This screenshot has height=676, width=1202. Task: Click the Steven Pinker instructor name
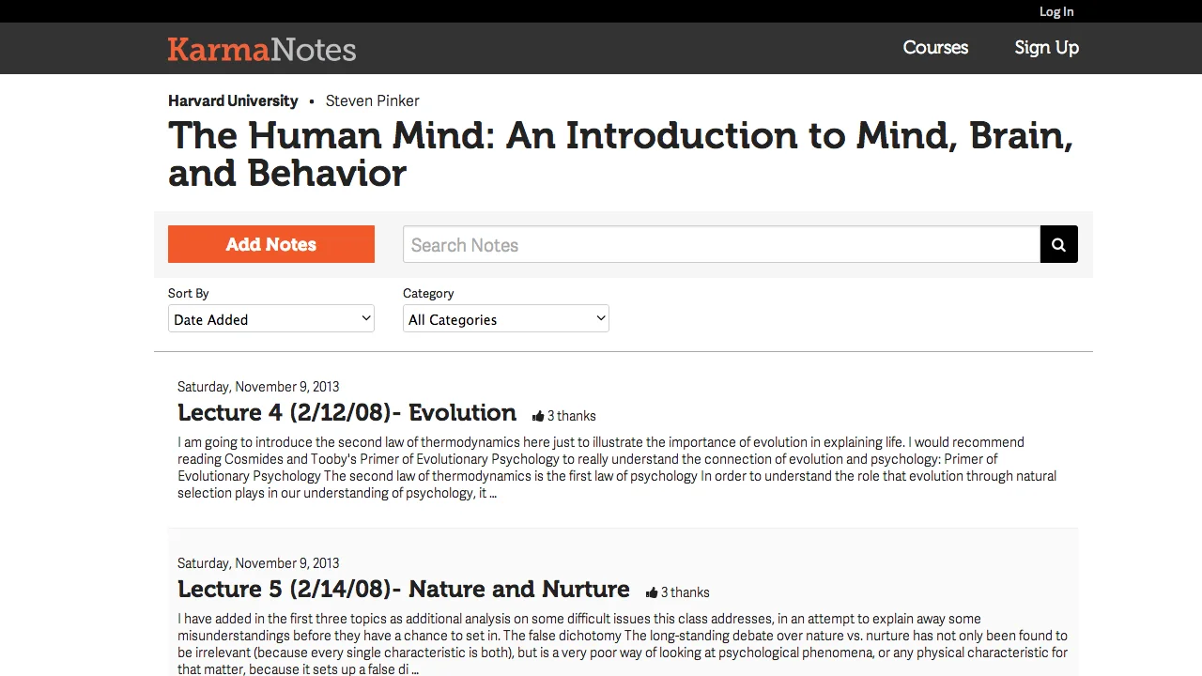[373, 100]
